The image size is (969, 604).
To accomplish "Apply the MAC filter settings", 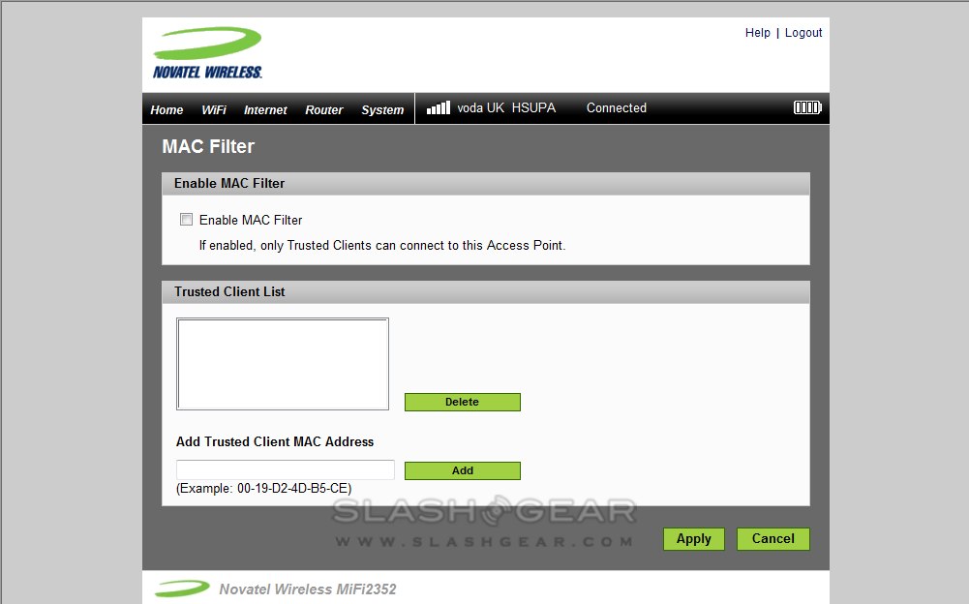I will tap(693, 539).
